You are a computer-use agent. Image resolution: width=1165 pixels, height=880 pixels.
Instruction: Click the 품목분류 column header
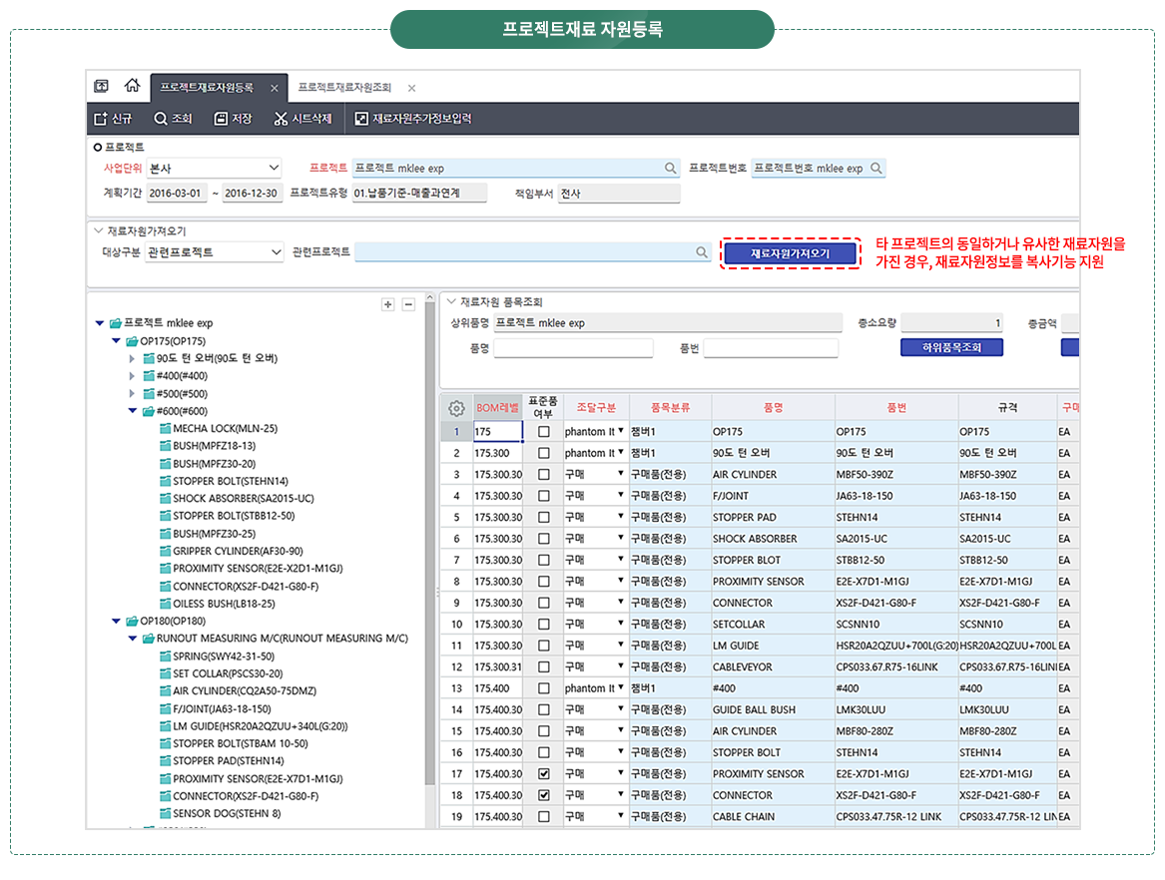(x=670, y=408)
